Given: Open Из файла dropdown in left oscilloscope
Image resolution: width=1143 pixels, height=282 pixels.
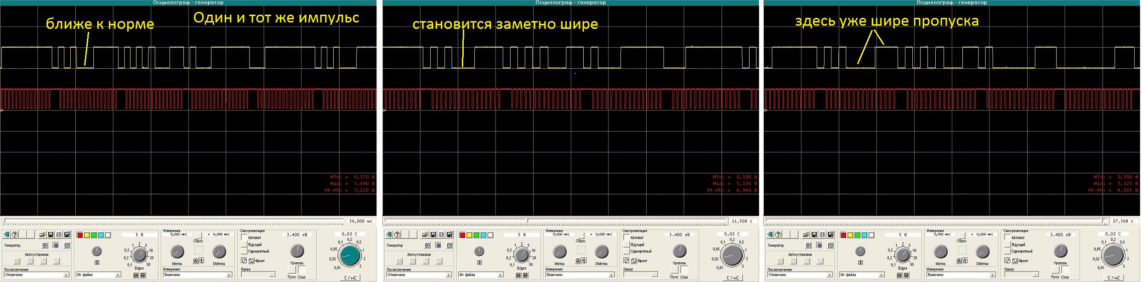Looking at the screenshot, I should (x=98, y=275).
